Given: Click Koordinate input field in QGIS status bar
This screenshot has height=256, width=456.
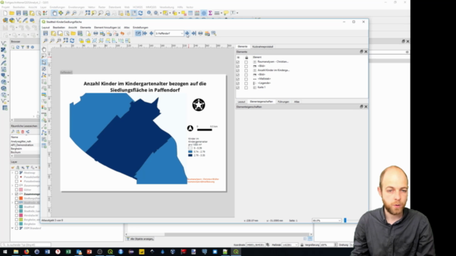Looking at the screenshot, I should click(x=256, y=245).
